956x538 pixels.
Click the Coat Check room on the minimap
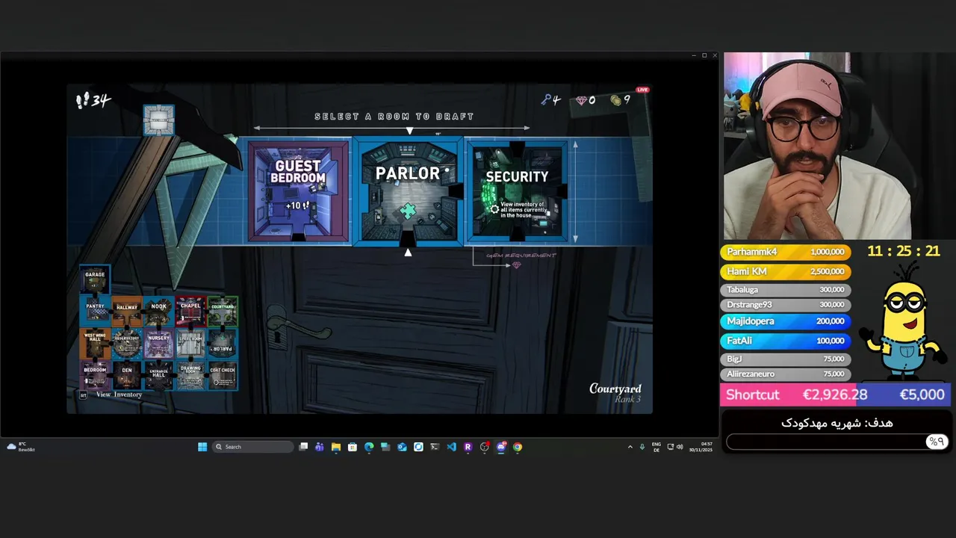pyautogui.click(x=223, y=374)
